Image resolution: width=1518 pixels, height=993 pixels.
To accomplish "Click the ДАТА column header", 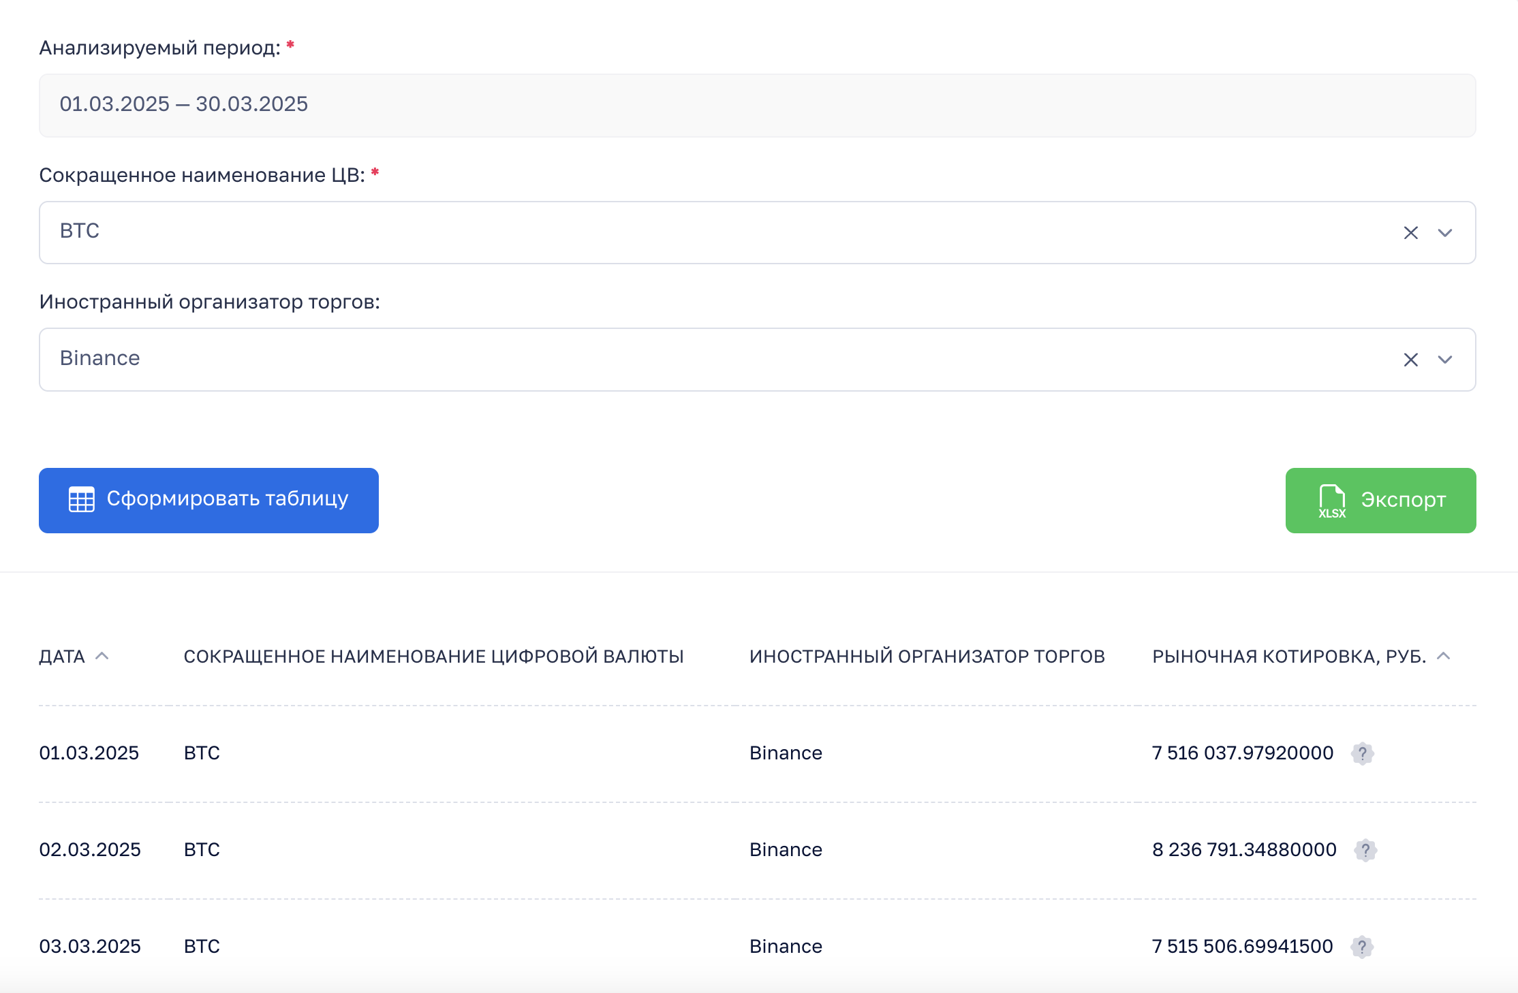I will tap(62, 657).
